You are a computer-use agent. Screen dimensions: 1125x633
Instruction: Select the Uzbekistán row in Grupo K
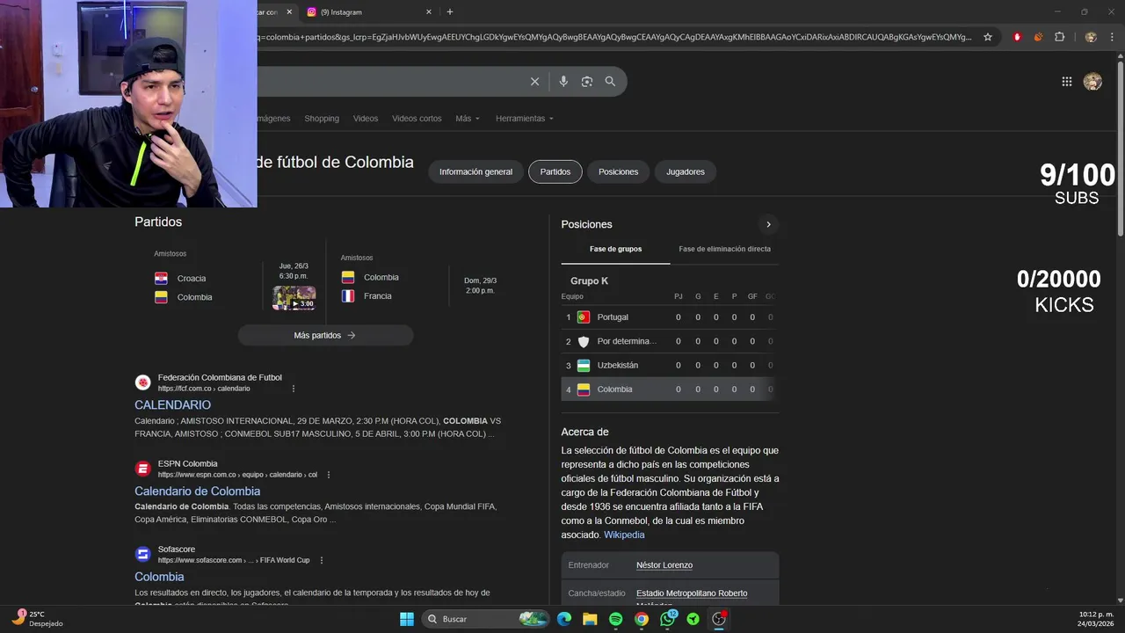(x=670, y=365)
